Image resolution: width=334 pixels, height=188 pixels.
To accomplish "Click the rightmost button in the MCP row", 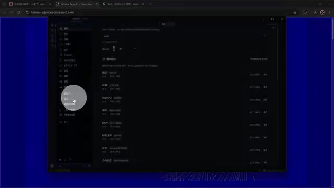I will tap(265, 125).
